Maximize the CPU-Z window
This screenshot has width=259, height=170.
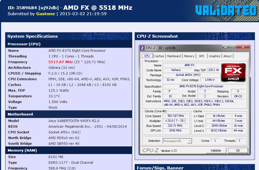(x=233, y=47)
